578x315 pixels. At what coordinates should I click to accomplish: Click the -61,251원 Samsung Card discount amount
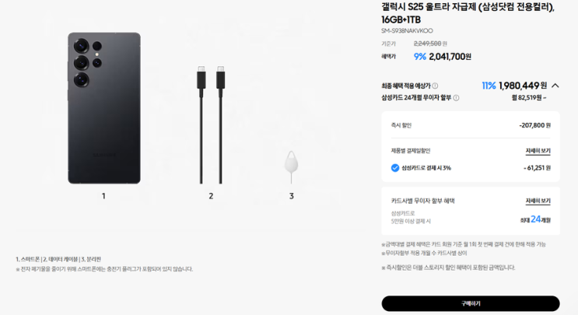[537, 168]
